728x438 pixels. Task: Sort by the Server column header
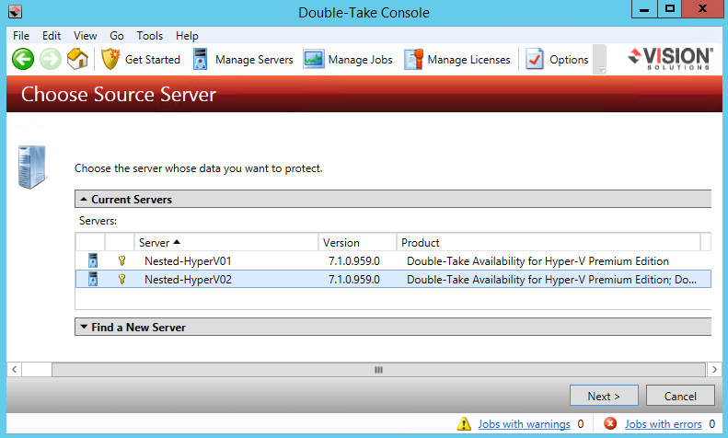(226, 242)
